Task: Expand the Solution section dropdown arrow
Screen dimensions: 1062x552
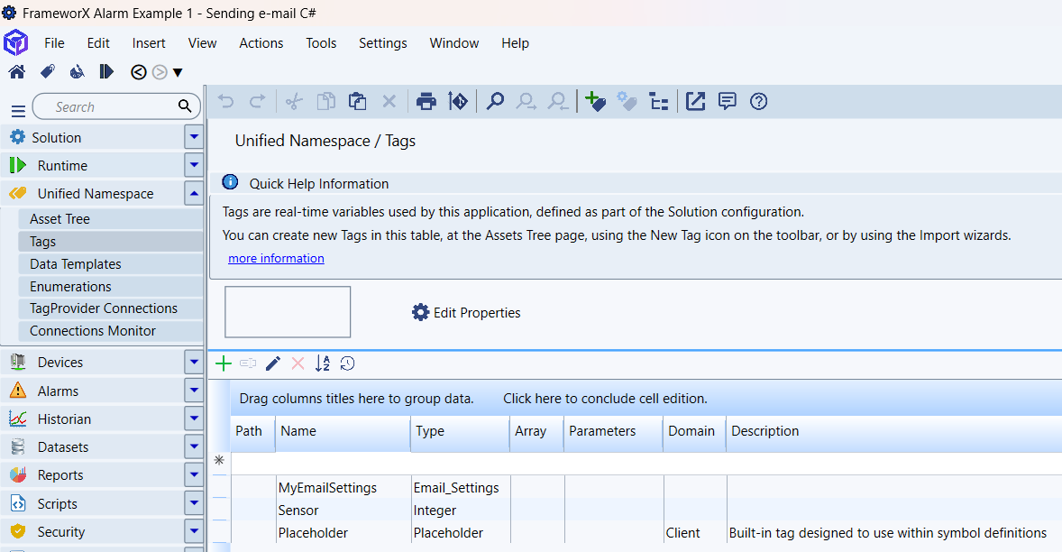Action: (x=194, y=138)
